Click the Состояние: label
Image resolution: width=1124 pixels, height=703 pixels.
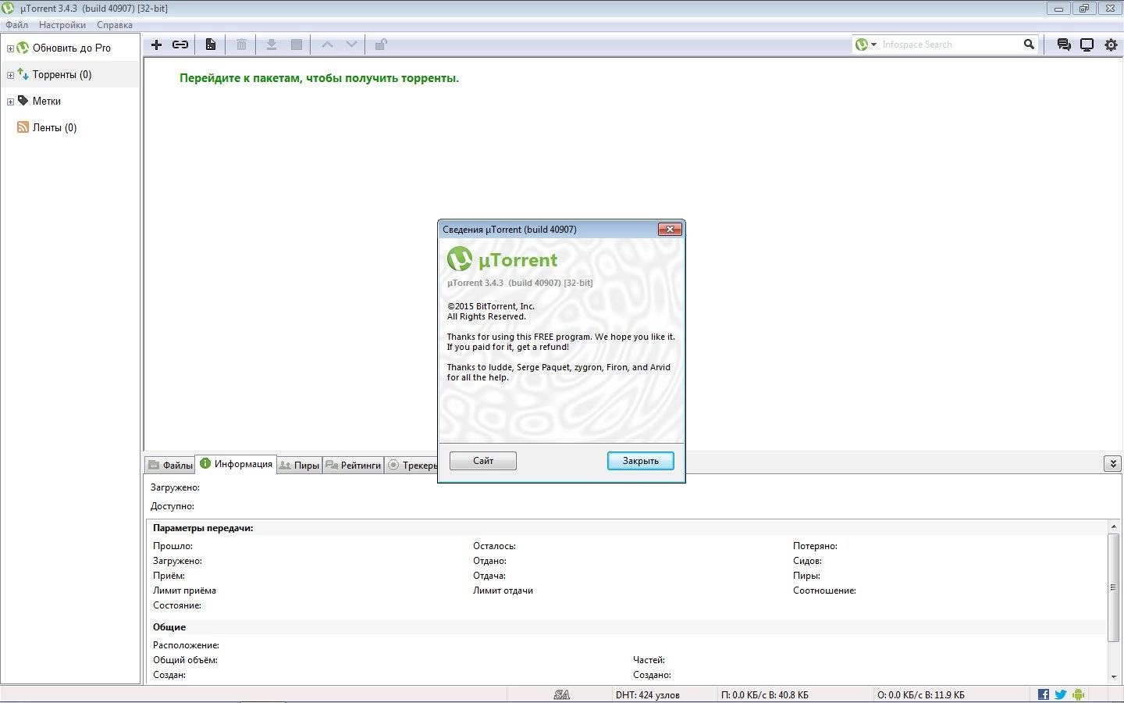[x=177, y=605]
